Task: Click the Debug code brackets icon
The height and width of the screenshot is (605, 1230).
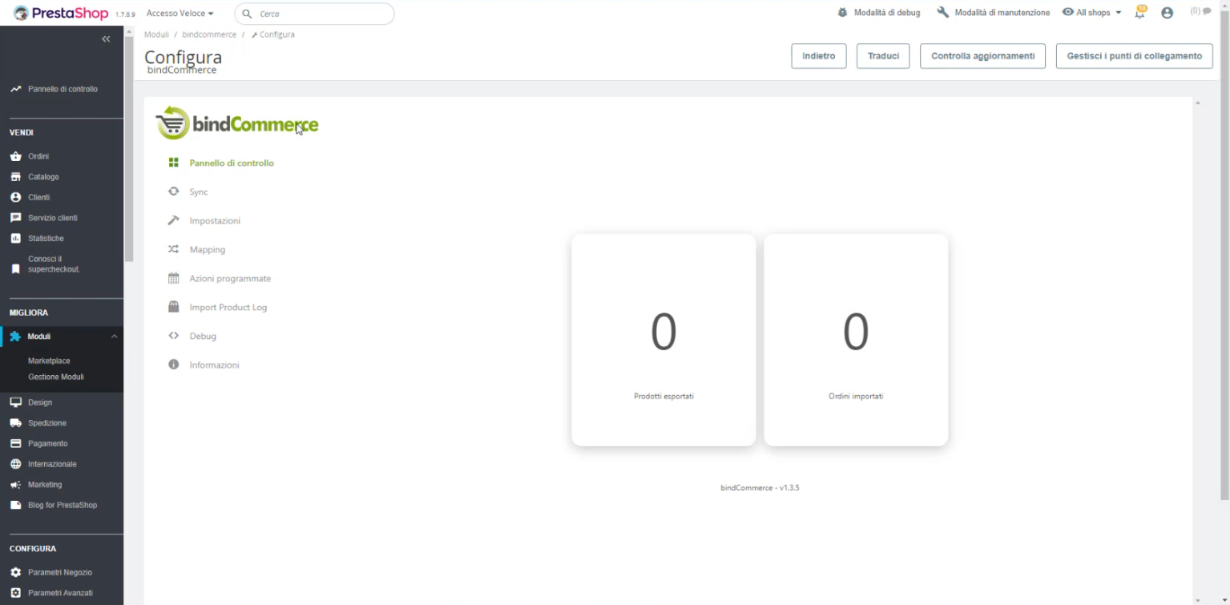Action: point(173,336)
